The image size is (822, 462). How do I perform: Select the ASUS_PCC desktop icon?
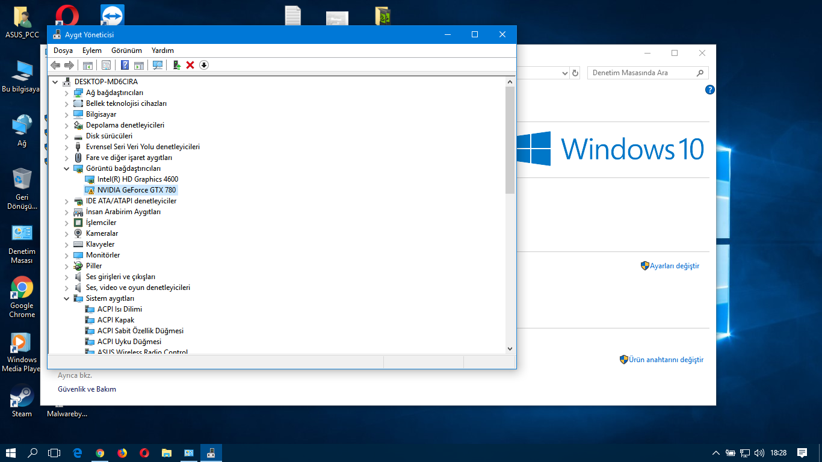tap(22, 22)
